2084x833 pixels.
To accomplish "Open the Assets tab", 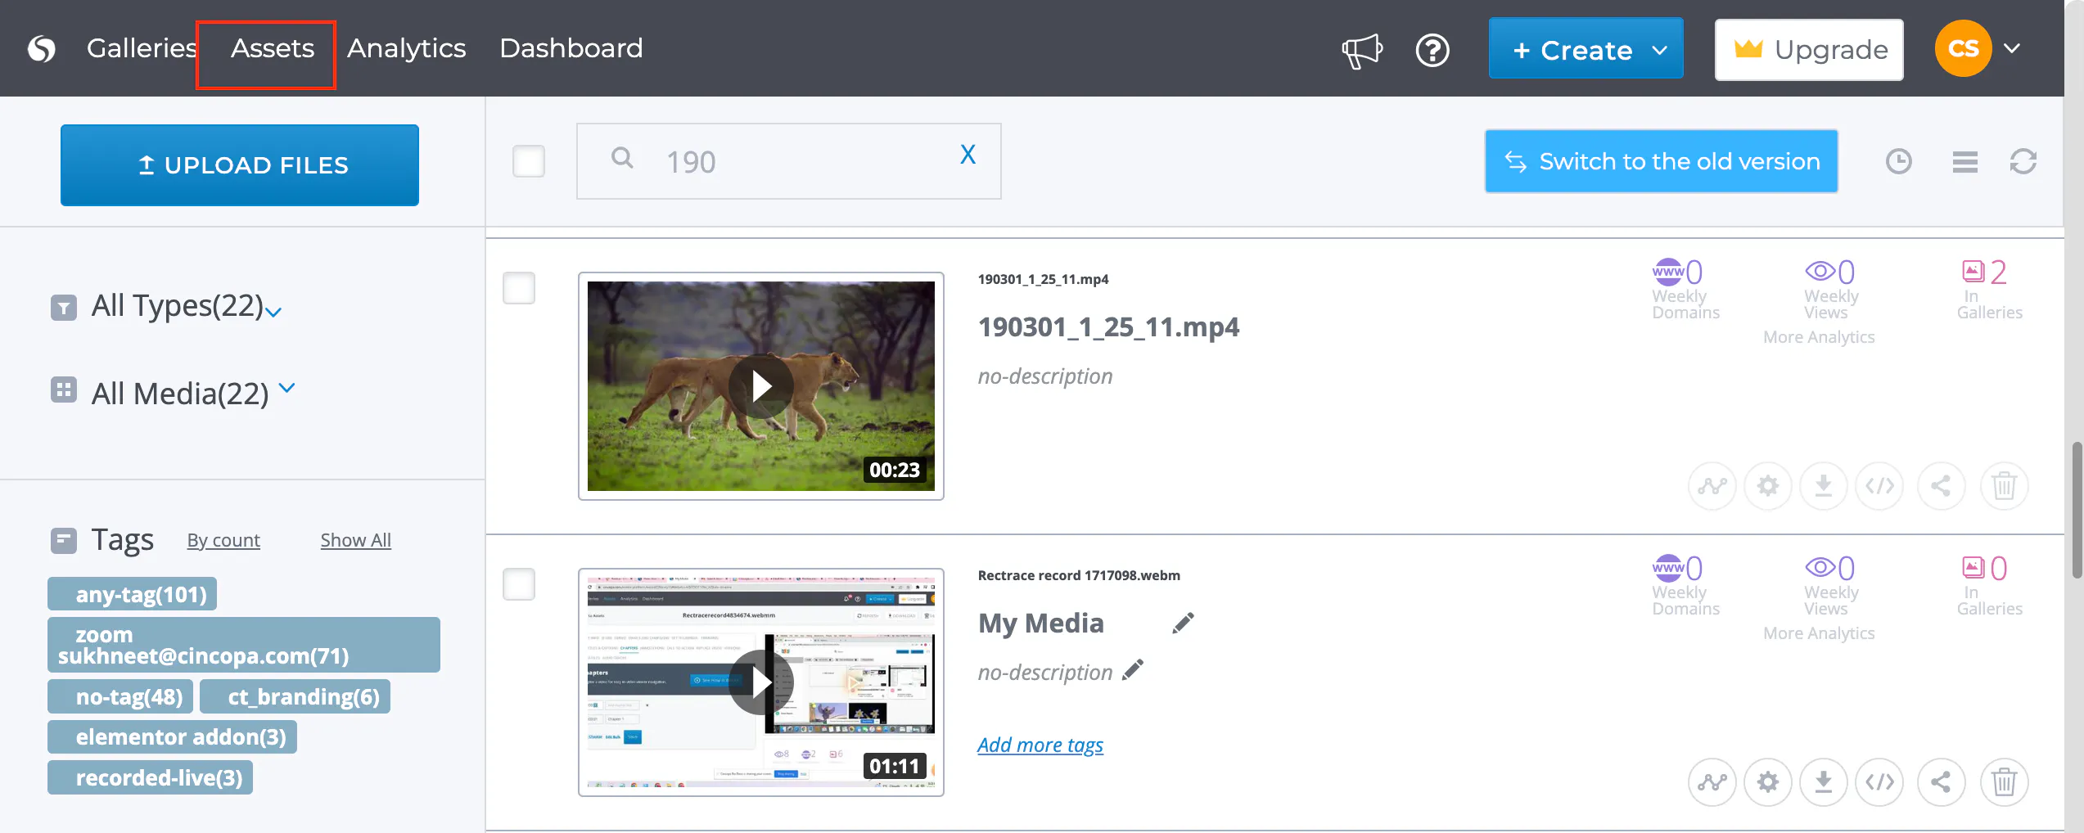I will (272, 48).
